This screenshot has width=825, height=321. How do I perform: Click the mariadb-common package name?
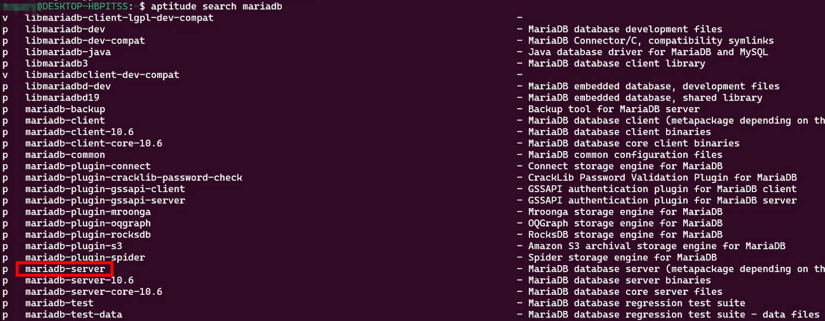point(66,155)
